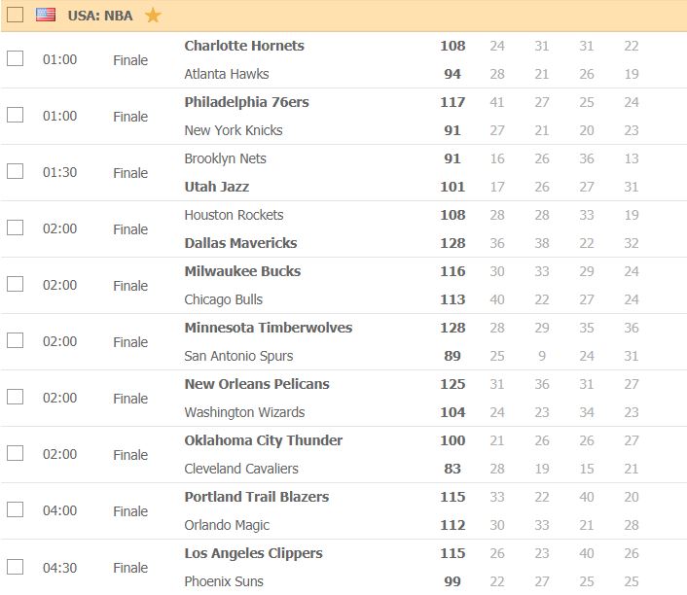
Task: Select the Los Angeles Clippers vs Suns checkbox
Action: [16, 566]
